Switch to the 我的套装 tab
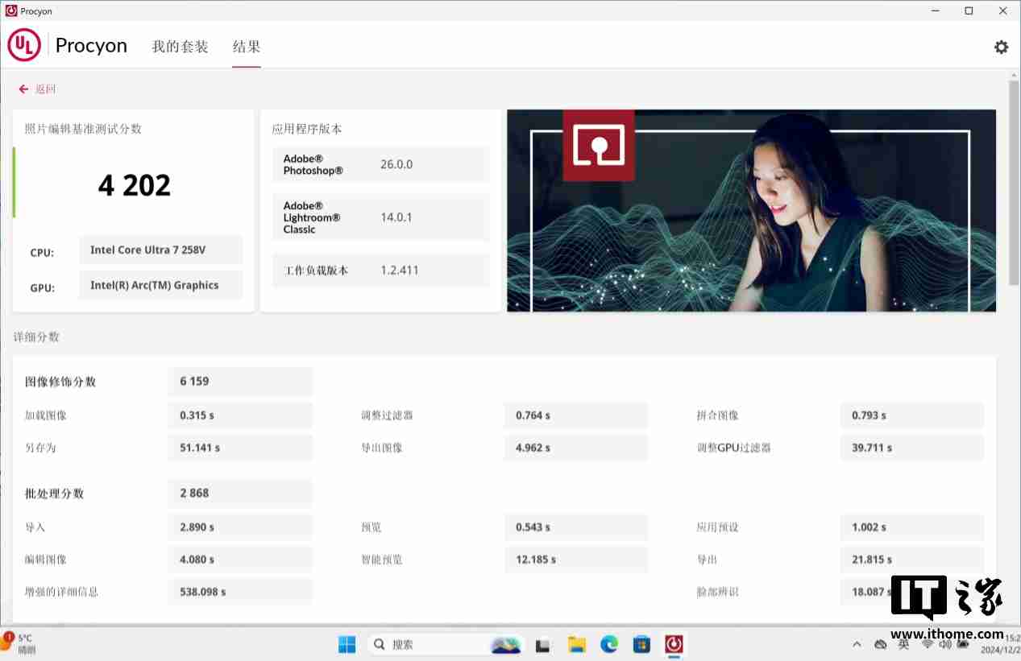 point(180,47)
